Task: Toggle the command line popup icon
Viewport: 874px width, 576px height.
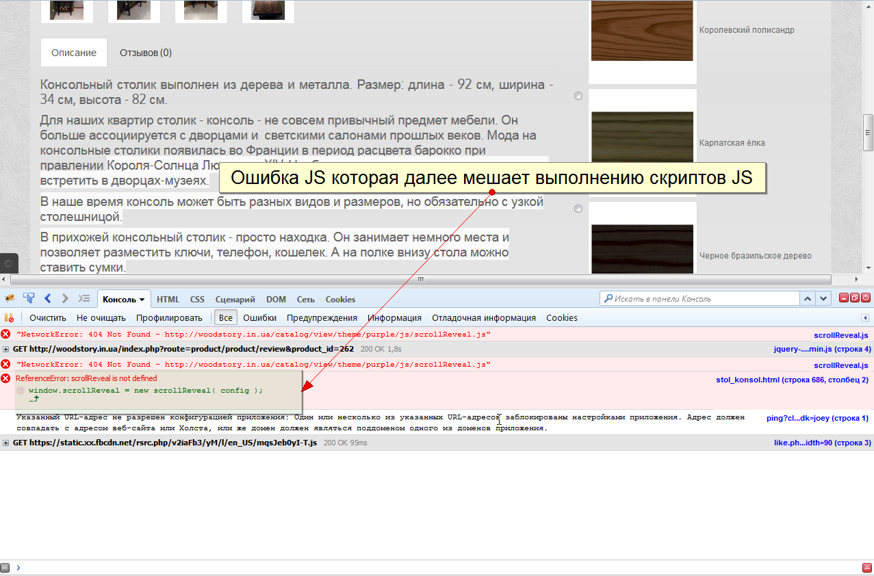Action: click(x=84, y=298)
